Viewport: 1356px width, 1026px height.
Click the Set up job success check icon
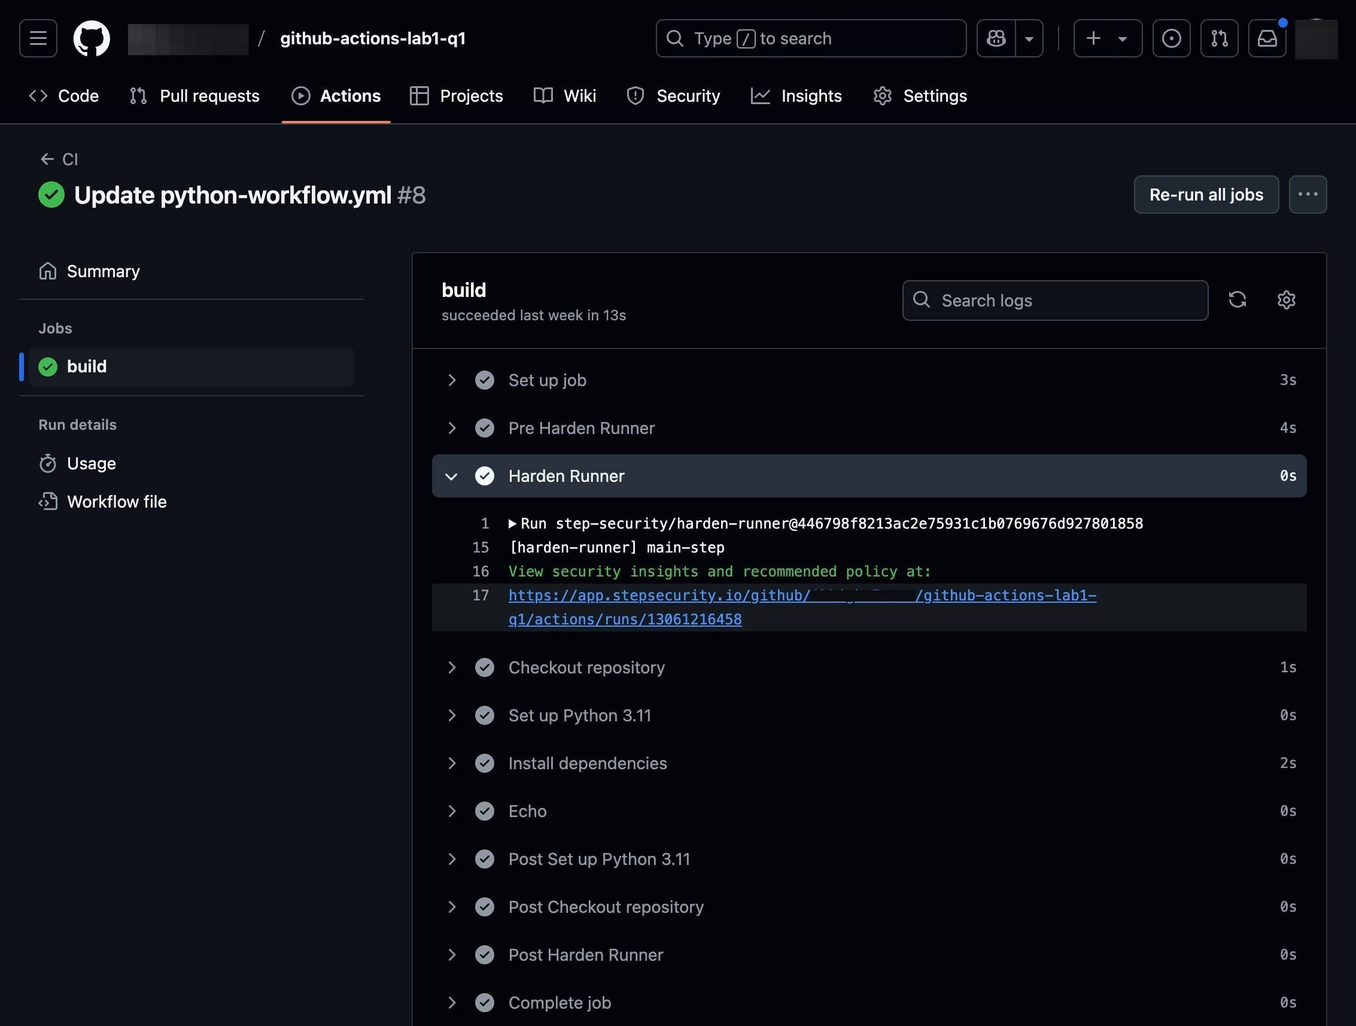click(x=484, y=380)
